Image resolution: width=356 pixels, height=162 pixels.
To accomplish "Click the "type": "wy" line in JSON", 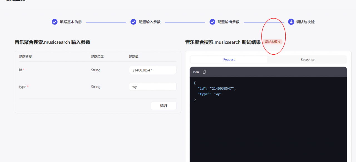I will 210,94.
